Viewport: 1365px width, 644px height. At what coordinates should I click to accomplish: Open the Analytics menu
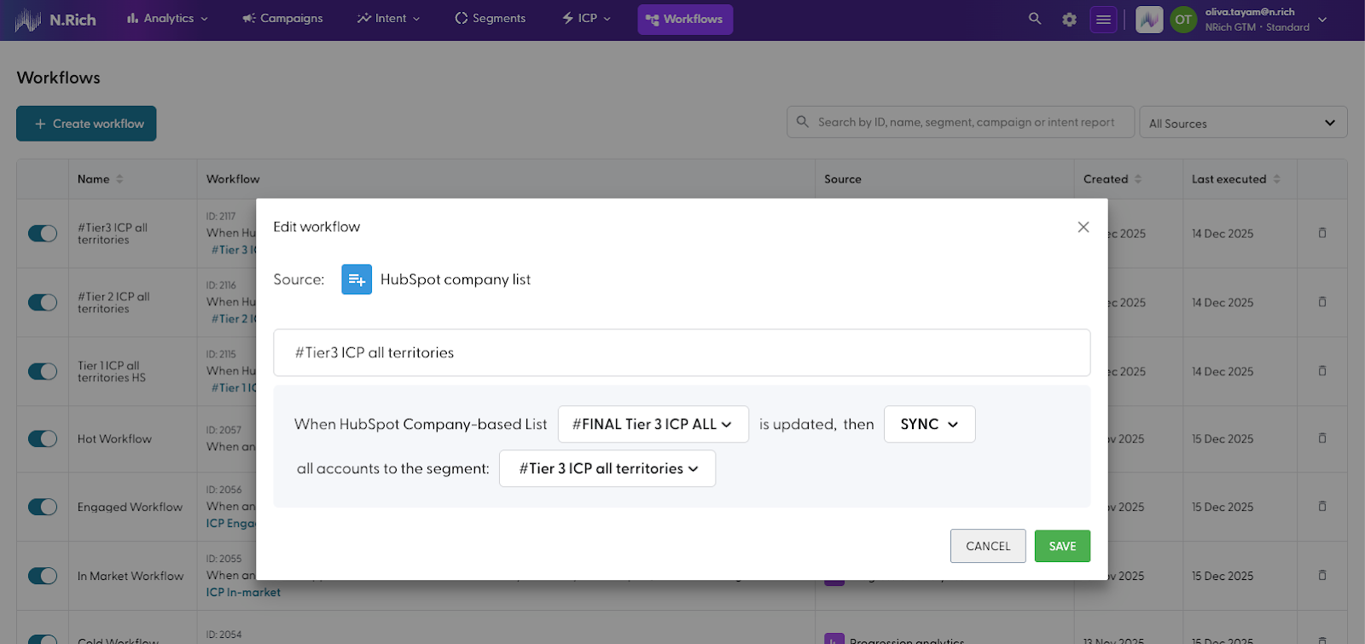tap(167, 19)
